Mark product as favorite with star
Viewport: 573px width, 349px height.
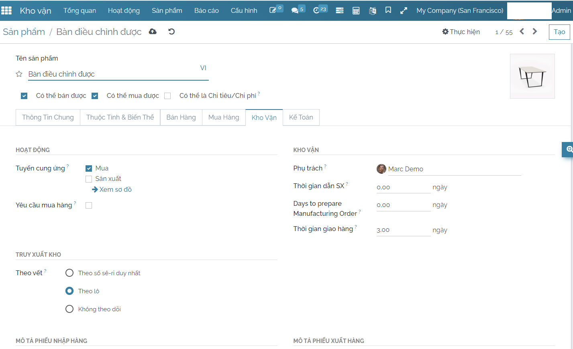tap(19, 74)
